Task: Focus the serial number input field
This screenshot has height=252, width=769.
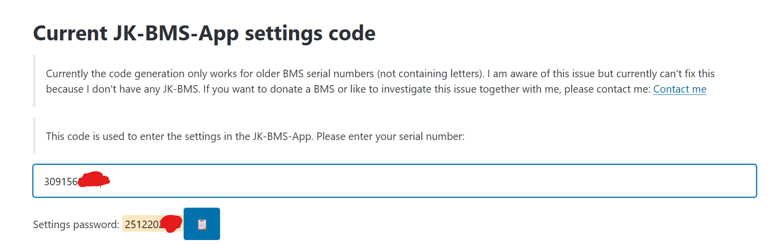Action: click(394, 181)
